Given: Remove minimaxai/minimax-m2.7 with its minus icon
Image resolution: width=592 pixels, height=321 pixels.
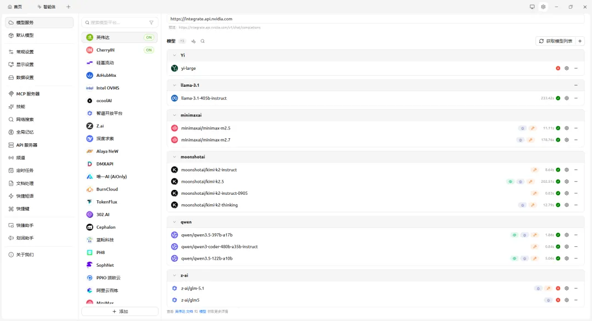Looking at the screenshot, I should click(576, 140).
